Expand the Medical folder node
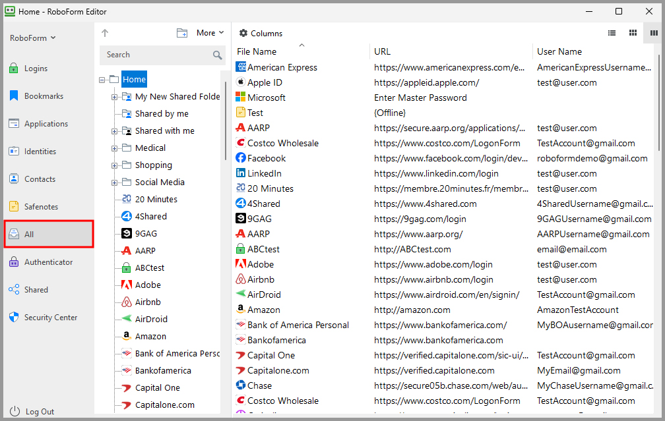The height and width of the screenshot is (421, 665). coord(114,148)
